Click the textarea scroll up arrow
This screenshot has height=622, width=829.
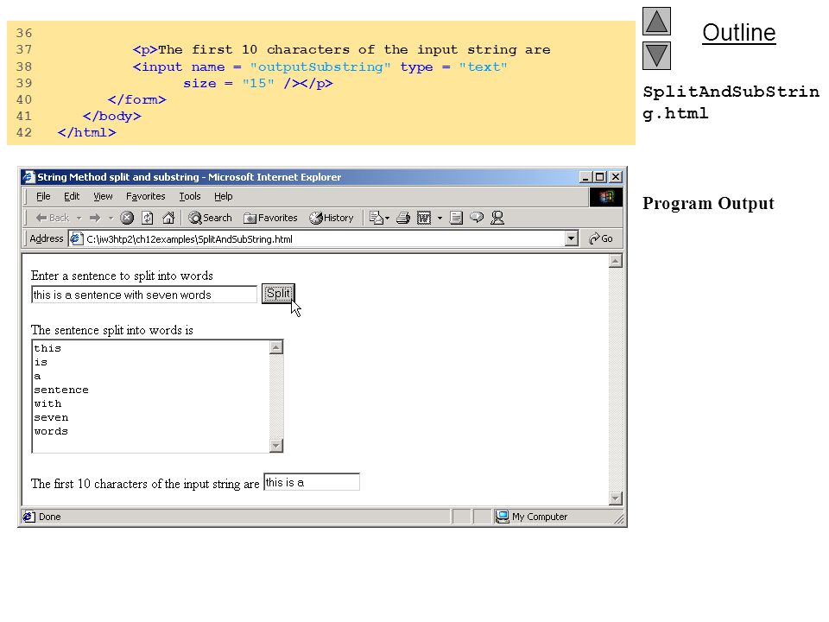click(x=276, y=347)
